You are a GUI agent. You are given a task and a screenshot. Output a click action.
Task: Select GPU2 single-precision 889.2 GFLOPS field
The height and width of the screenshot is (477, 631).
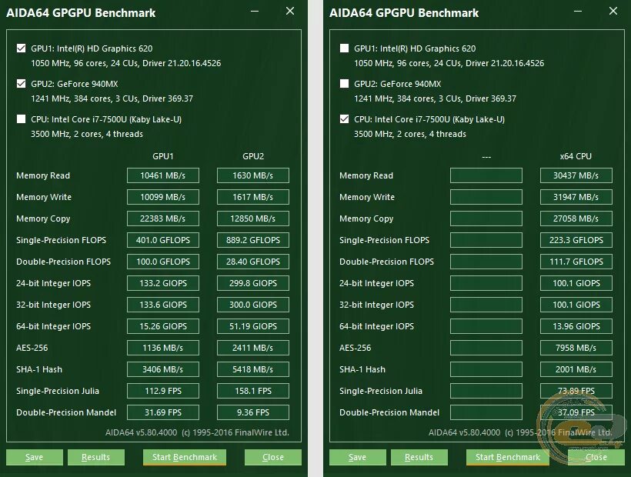click(x=252, y=240)
